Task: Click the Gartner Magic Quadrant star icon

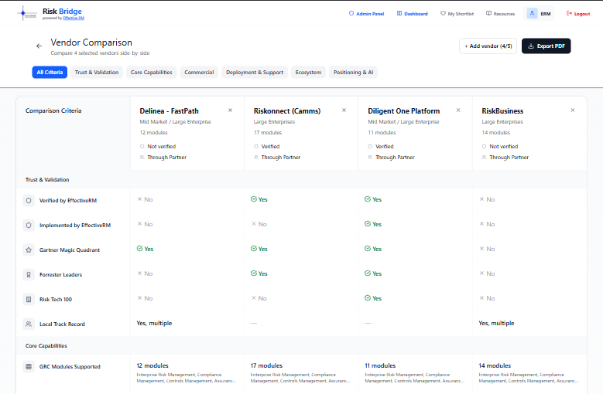Action: pos(29,250)
